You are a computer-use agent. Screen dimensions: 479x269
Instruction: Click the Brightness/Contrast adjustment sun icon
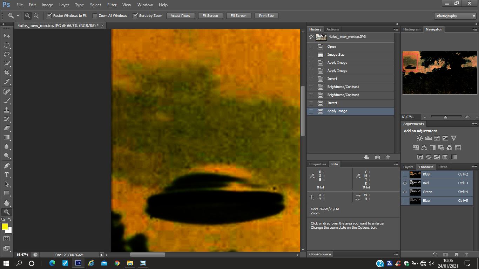click(420, 138)
